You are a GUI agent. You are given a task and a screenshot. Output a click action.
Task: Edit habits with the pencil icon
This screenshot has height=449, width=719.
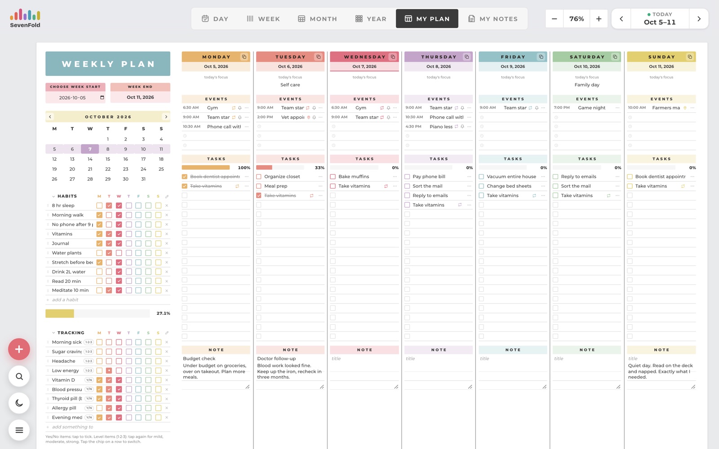point(167,196)
